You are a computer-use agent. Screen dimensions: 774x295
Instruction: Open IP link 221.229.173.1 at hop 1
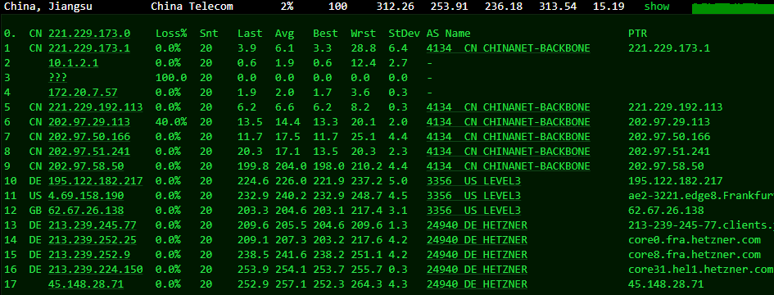pos(89,48)
